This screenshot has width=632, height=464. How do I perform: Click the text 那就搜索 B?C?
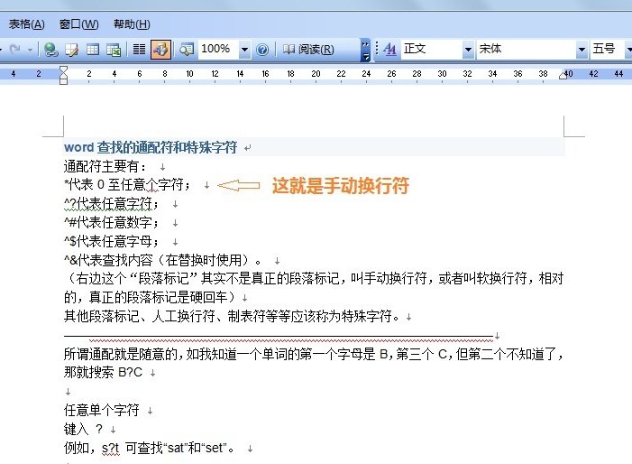click(x=103, y=372)
